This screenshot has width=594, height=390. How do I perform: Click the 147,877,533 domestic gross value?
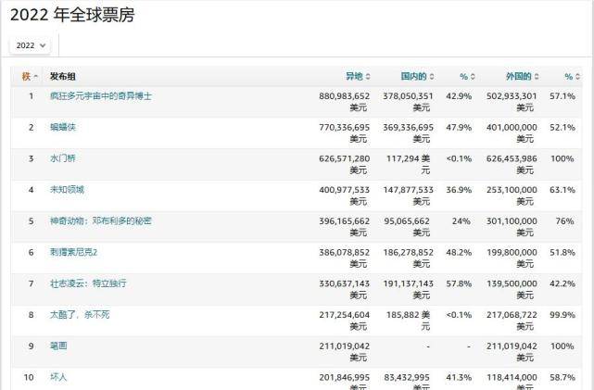click(408, 190)
